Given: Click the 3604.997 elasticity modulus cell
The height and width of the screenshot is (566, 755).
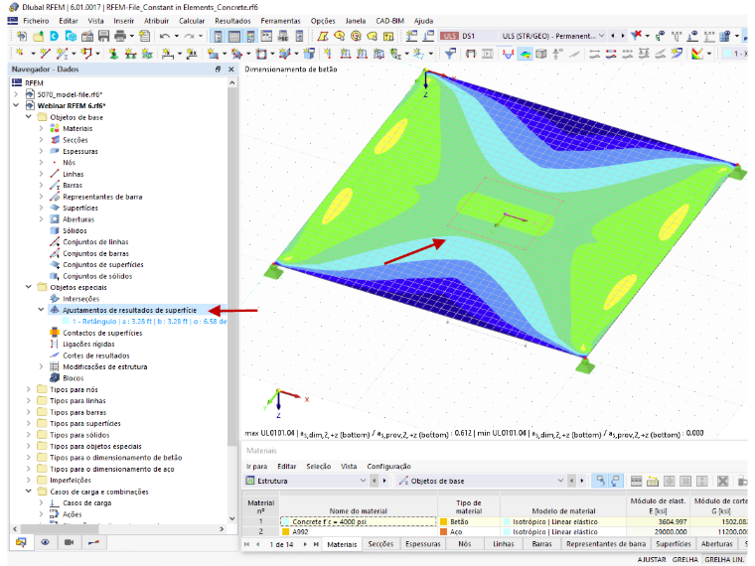Looking at the screenshot, I should coord(658,521).
